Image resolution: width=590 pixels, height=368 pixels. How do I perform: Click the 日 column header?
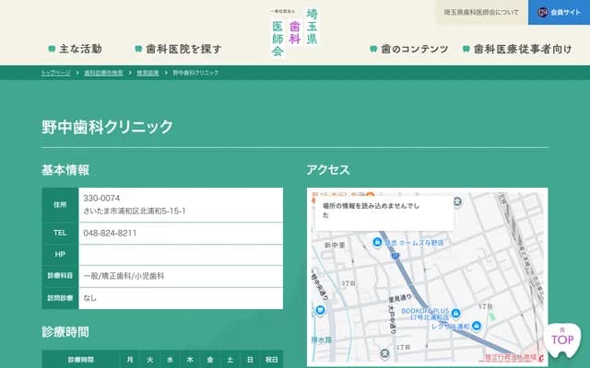250,360
